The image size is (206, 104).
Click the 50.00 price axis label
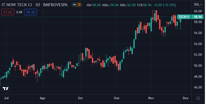point(198,65)
